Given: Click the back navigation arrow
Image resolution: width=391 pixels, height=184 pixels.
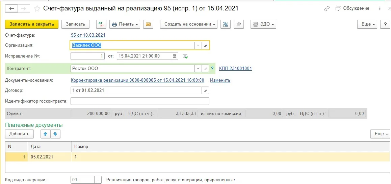Looking at the screenshot, I should (11, 9).
